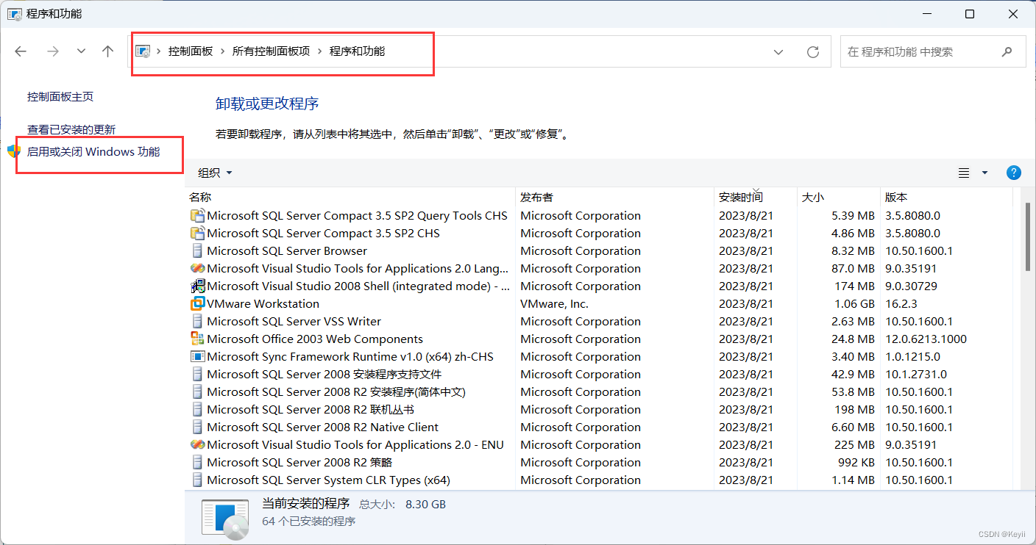Expand chevron after 所有控制面板项 breadcrumb
Image resolution: width=1036 pixels, height=545 pixels.
tap(320, 51)
